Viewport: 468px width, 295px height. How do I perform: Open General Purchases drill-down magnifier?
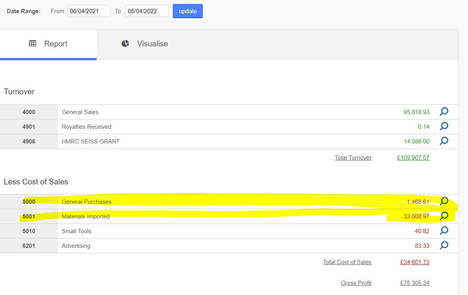tap(444, 201)
